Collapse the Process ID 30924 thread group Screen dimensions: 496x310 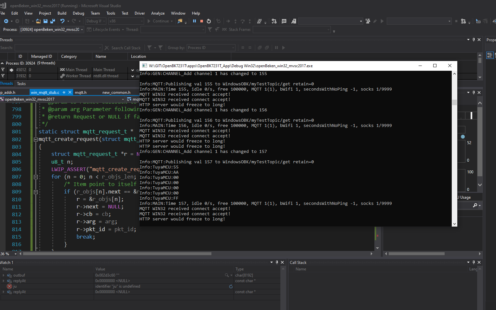click(2, 63)
